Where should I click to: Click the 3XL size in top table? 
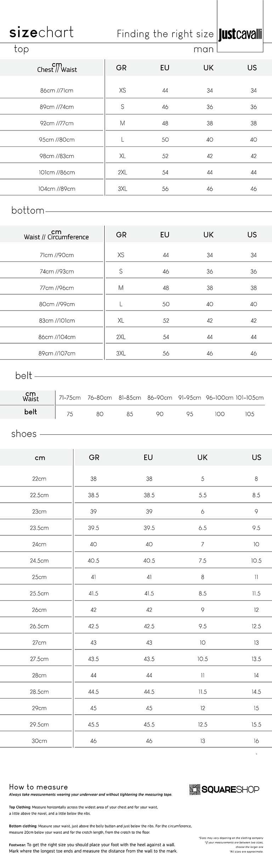[123, 189]
